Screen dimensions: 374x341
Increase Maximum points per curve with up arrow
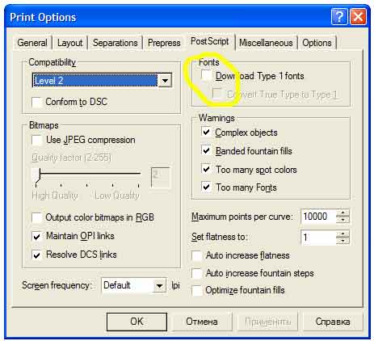coord(342,213)
